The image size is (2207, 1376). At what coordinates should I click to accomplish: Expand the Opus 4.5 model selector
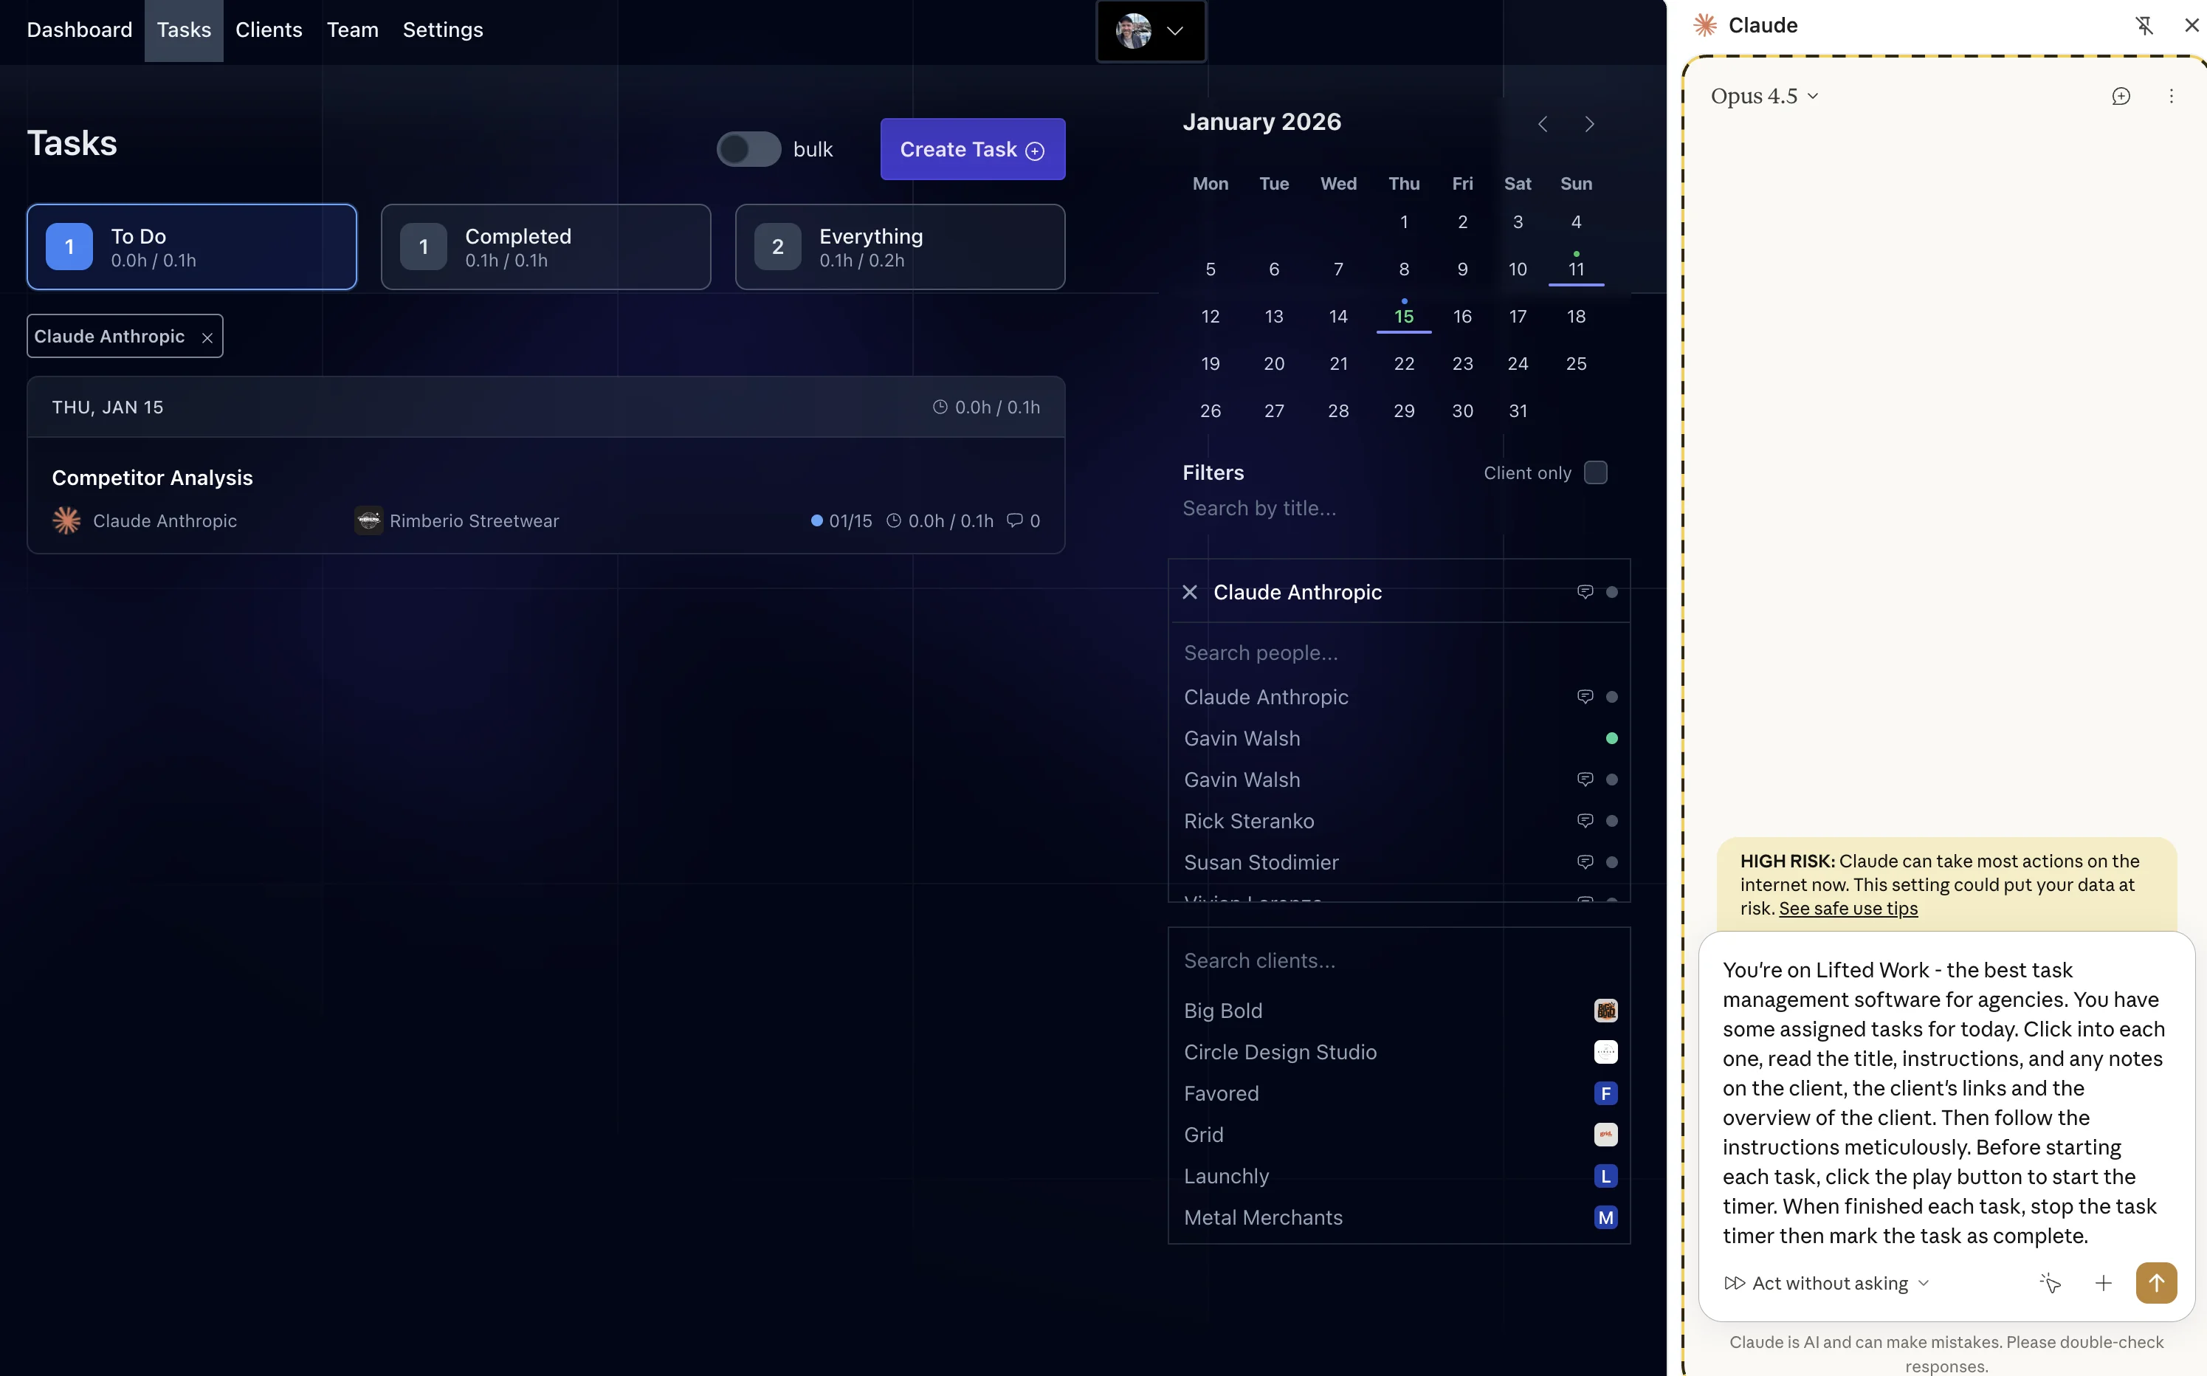click(x=1764, y=95)
